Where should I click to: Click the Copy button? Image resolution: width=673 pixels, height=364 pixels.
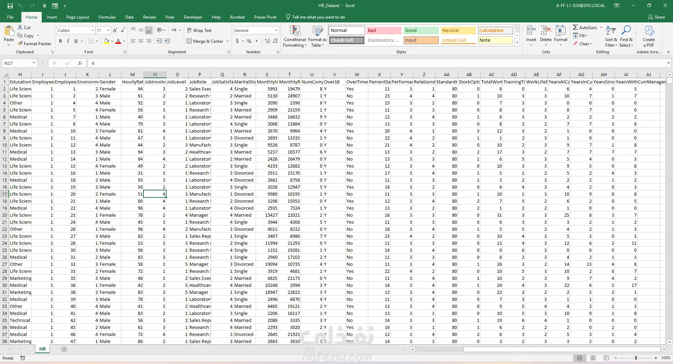pyautogui.click(x=26, y=35)
